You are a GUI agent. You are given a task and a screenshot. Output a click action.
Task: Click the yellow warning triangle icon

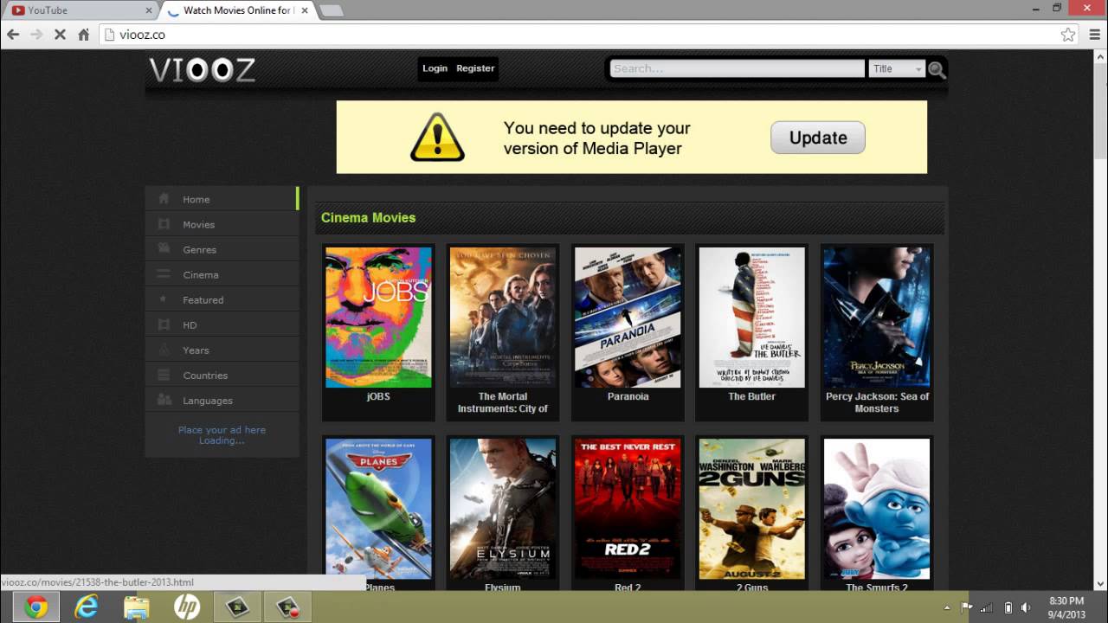click(437, 137)
